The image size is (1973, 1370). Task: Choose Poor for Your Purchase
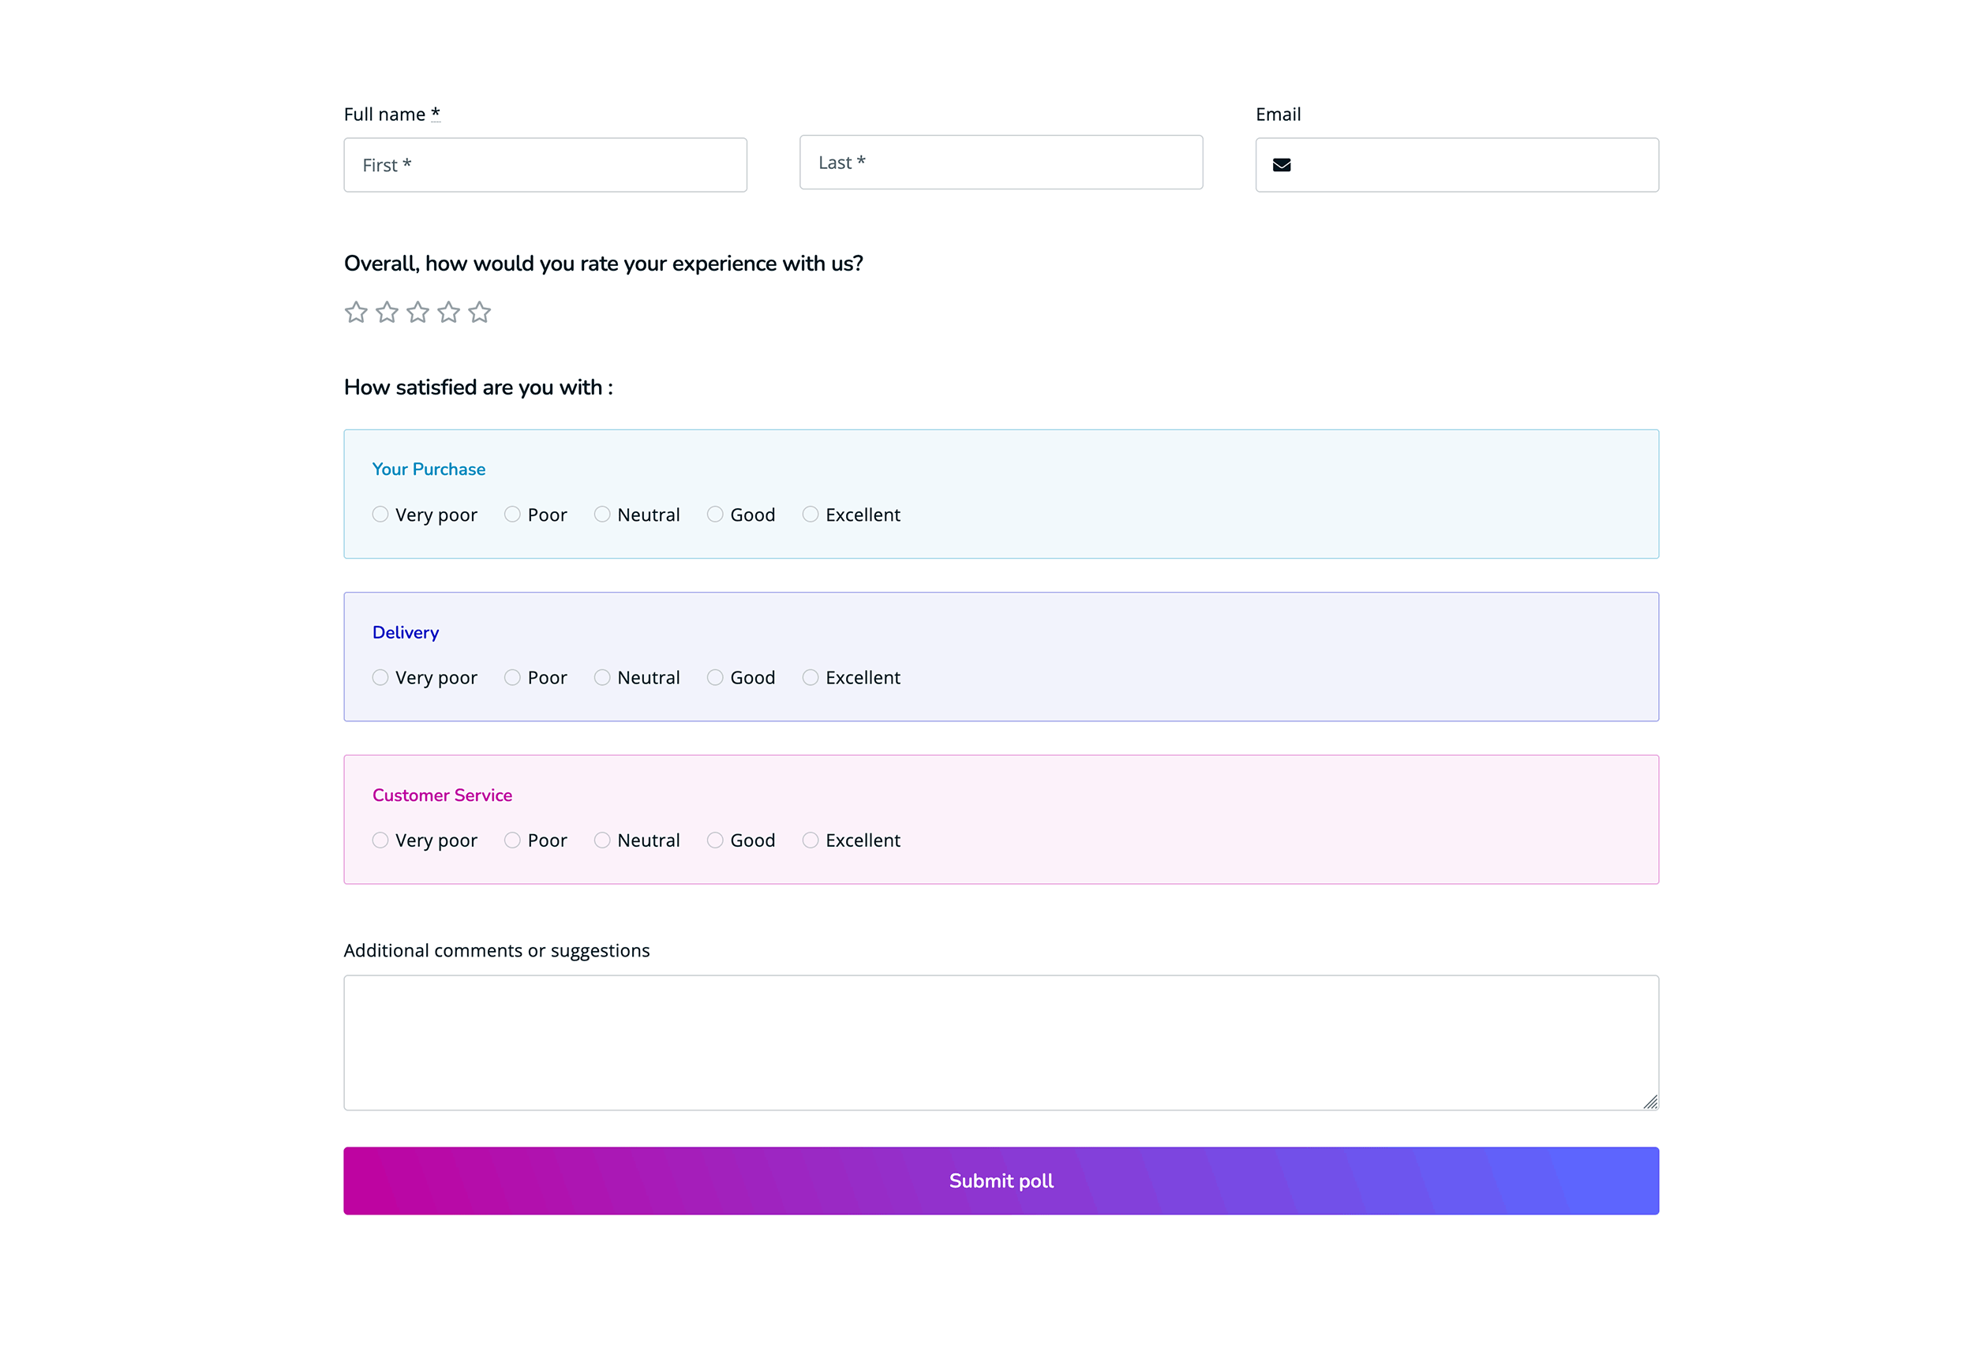512,515
